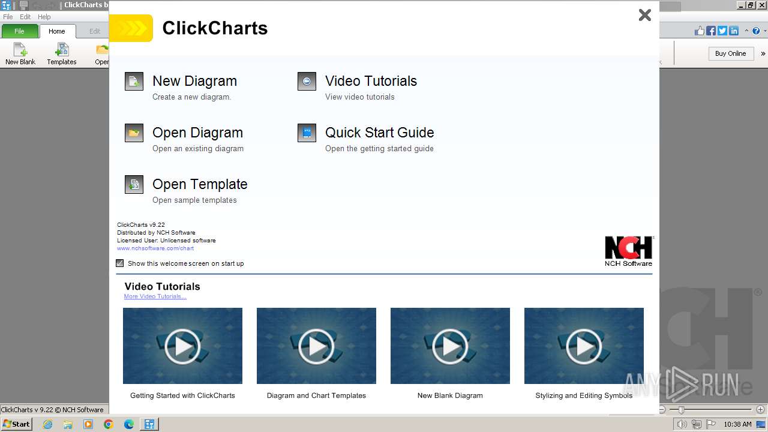
Task: Click the thumbs-up Like icon
Action: (700, 31)
